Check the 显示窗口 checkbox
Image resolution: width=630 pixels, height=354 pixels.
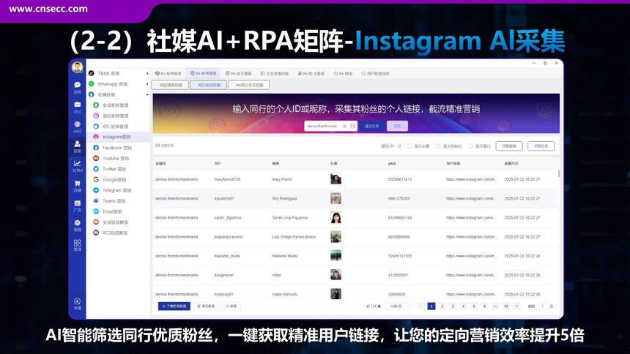(x=470, y=146)
